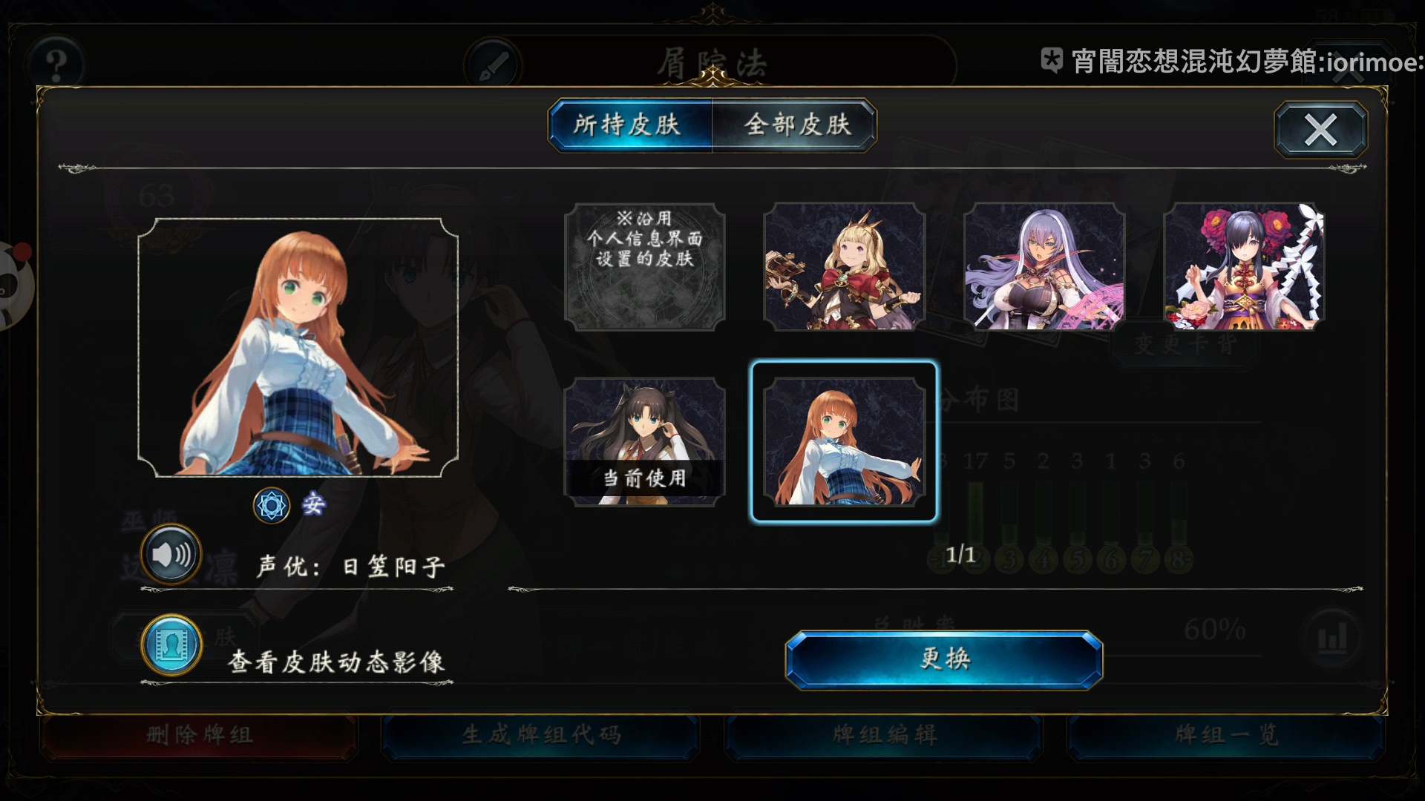Select the highlighted orange-haired girl skin
Screen dimensions: 1425x801
coord(845,442)
